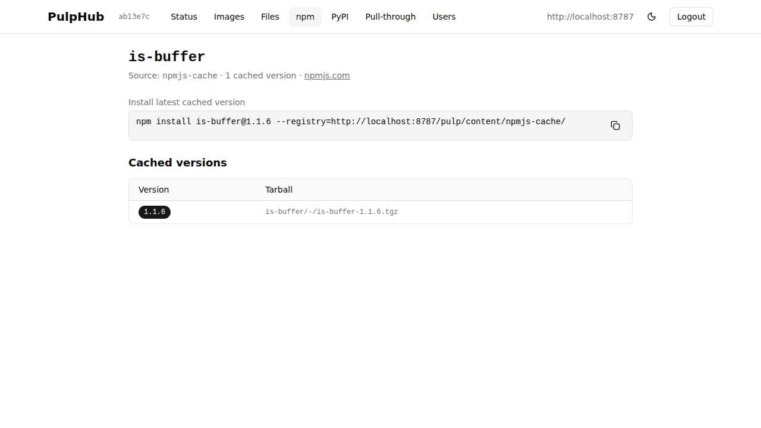Click the is-buffer-1.1.6.tgz tarball entry
The image size is (761, 428).
tap(331, 212)
